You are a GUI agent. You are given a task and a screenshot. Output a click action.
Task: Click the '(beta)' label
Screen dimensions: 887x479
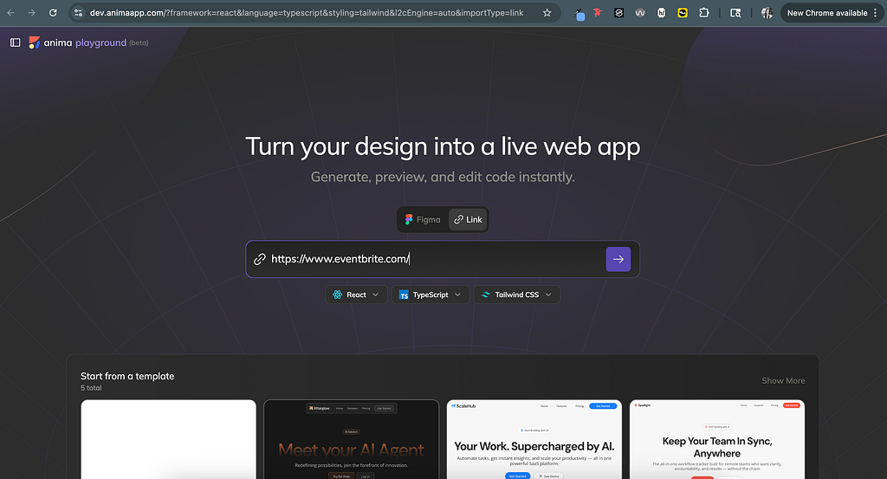139,43
